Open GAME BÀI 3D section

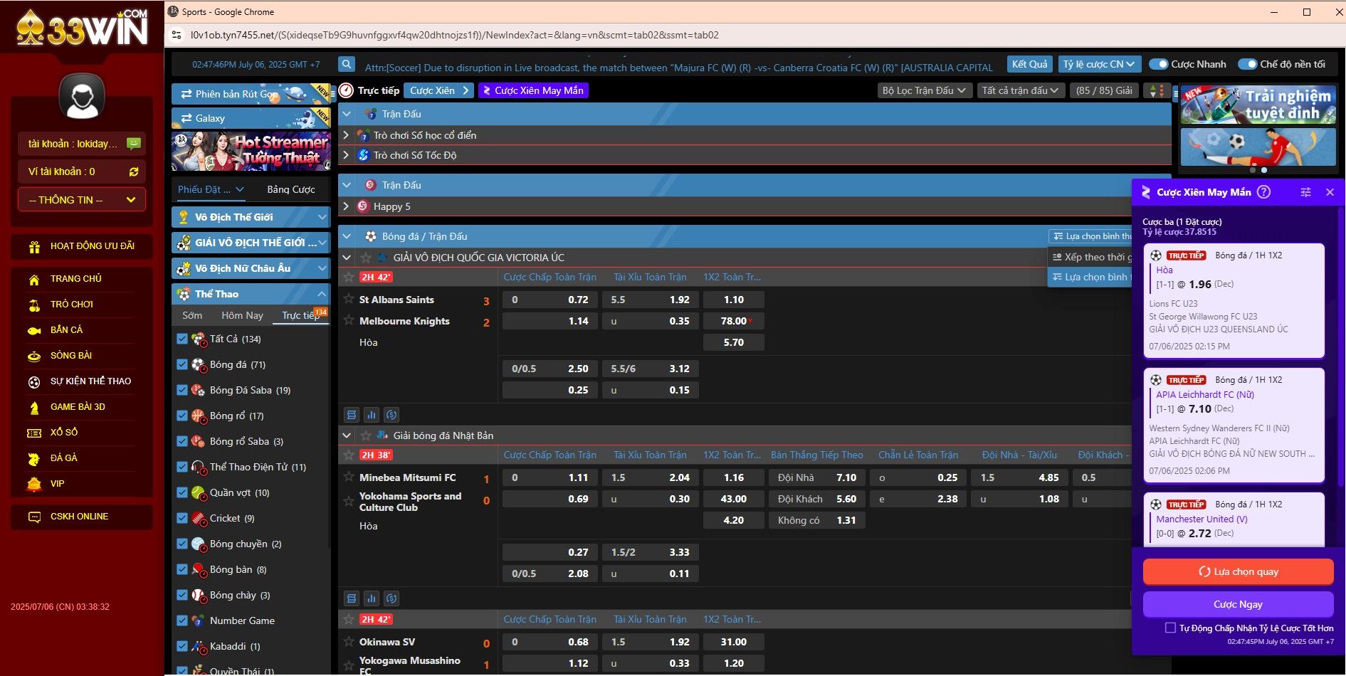(78, 407)
